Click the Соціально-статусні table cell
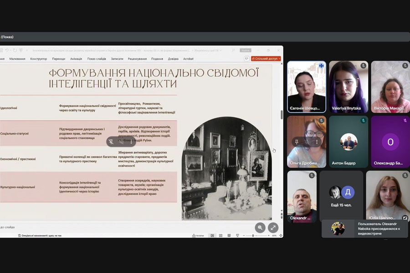Screen dimensions: 410x273 click(15, 133)
